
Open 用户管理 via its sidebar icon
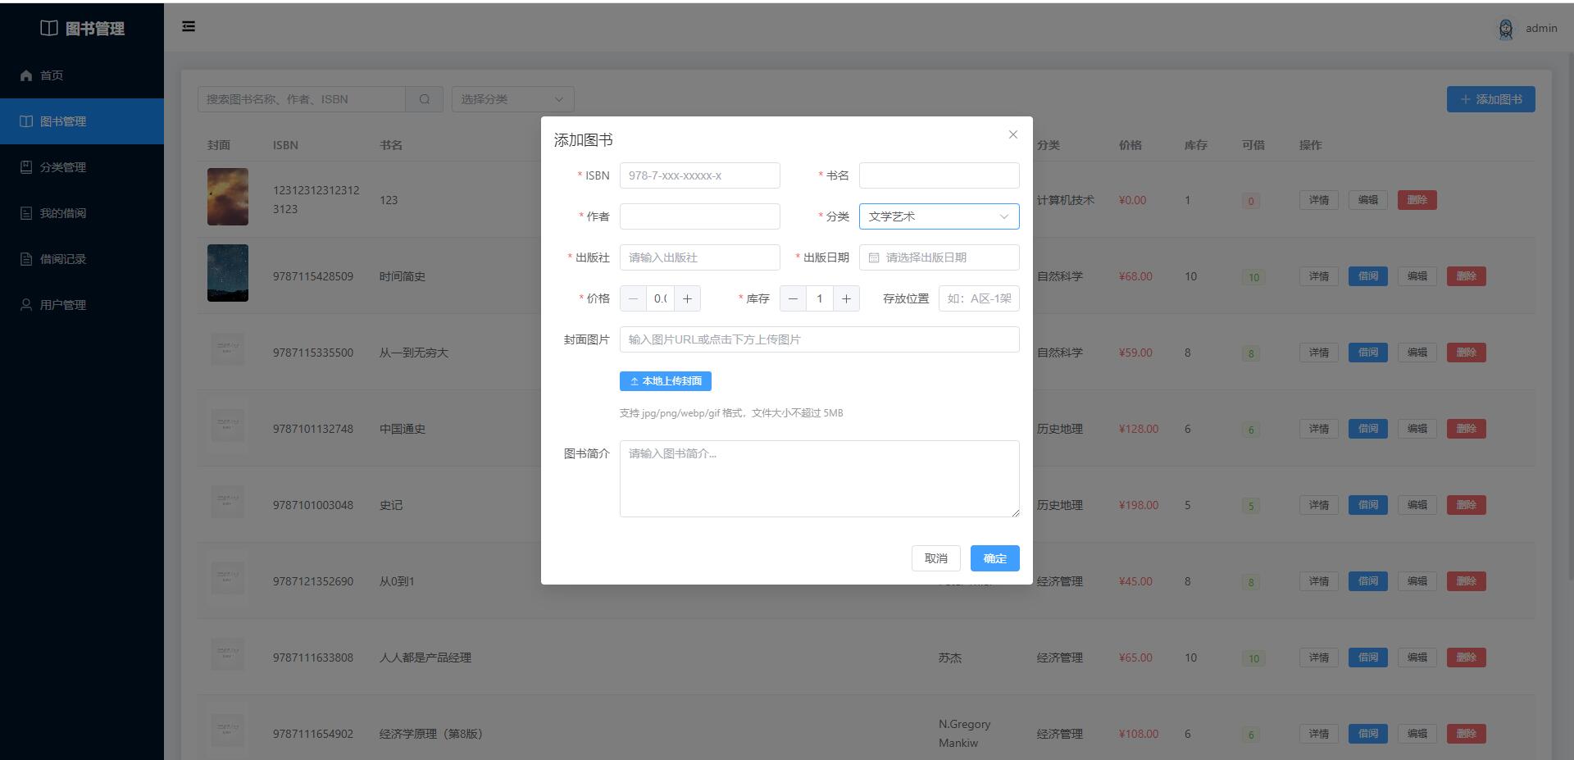tap(25, 304)
